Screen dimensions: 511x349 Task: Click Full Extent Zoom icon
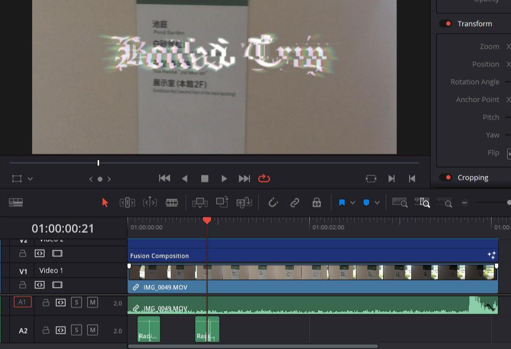pyautogui.click(x=400, y=202)
